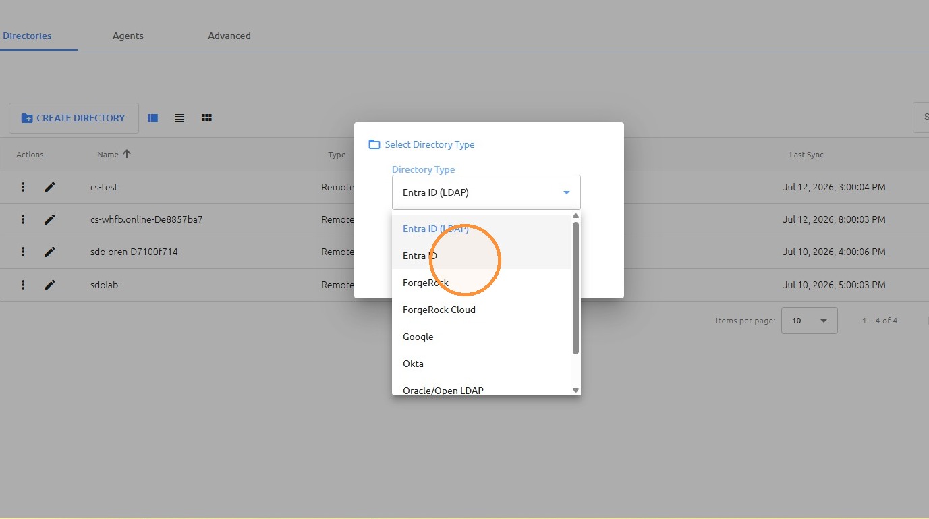Open the Items per page dropdown
The height and width of the screenshot is (519, 929).
coord(810,321)
